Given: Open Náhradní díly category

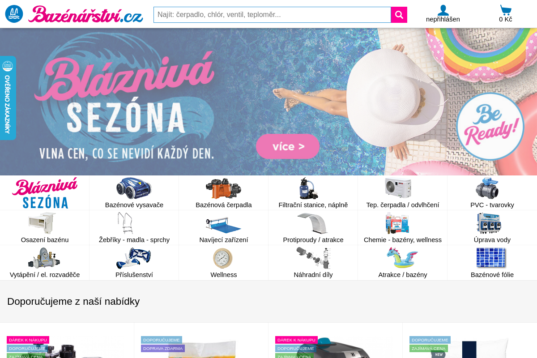Looking at the screenshot, I should pos(313,263).
